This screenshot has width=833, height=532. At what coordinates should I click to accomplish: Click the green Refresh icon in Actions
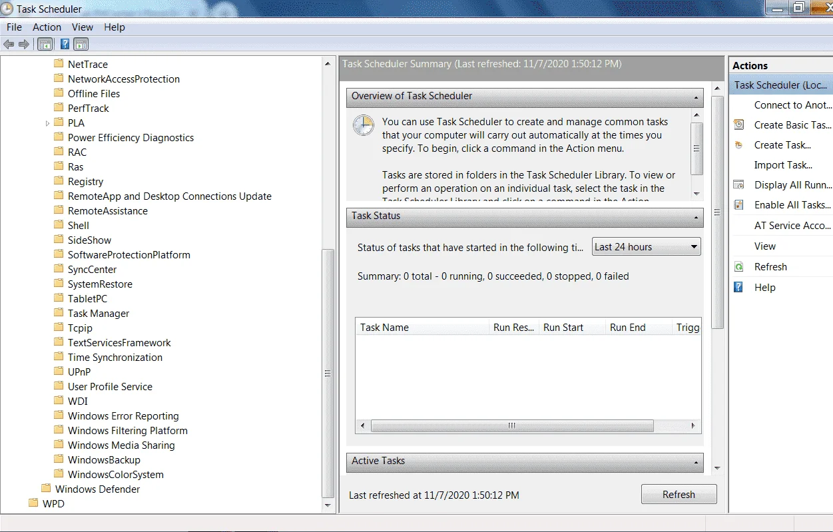pyautogui.click(x=738, y=266)
